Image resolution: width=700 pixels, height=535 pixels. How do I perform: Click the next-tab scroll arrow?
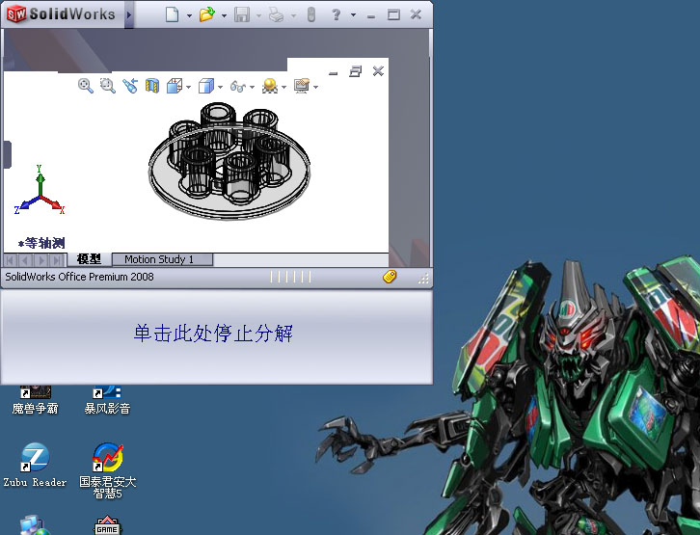(41, 260)
